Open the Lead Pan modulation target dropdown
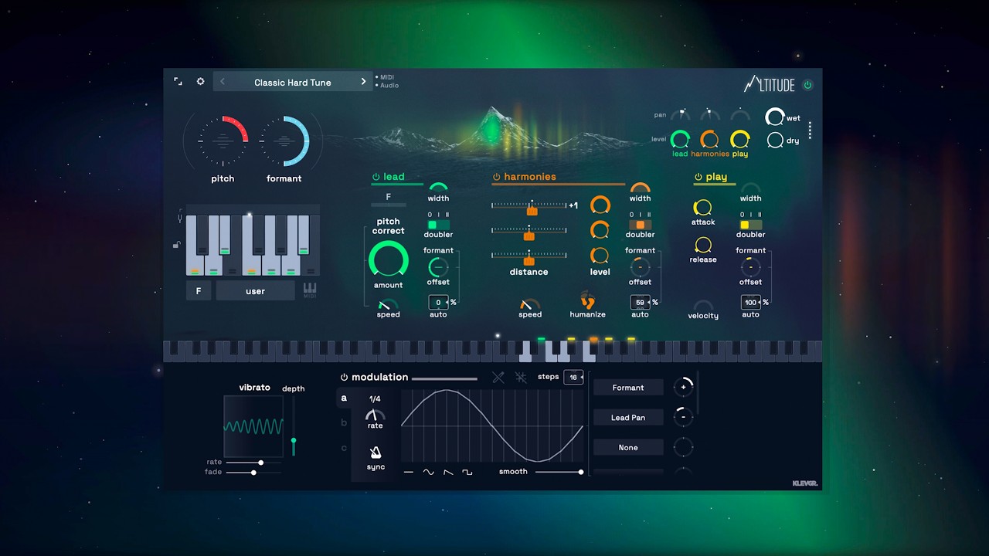989x556 pixels. click(x=628, y=418)
